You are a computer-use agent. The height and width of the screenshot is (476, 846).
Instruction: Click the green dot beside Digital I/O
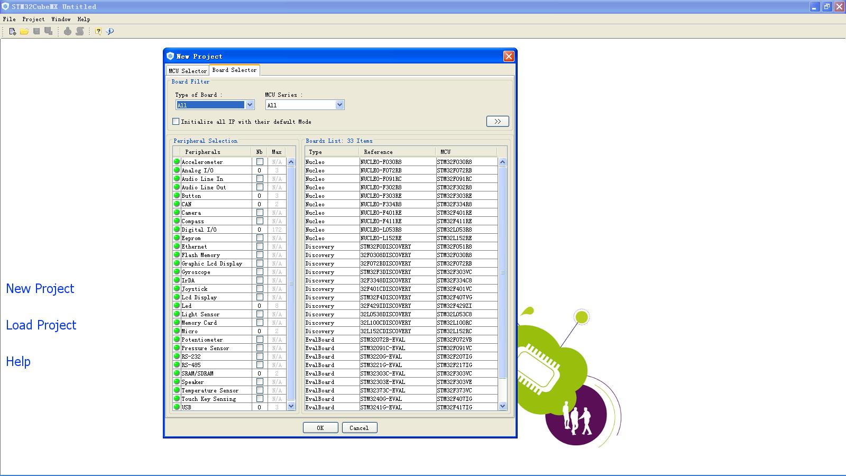(177, 230)
